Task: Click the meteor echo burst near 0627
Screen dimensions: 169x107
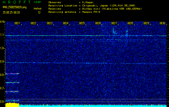Action: click(x=114, y=31)
